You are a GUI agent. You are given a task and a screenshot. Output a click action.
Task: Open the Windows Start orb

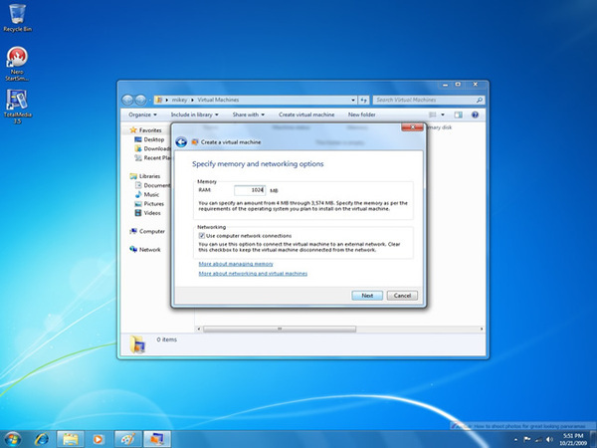point(13,439)
